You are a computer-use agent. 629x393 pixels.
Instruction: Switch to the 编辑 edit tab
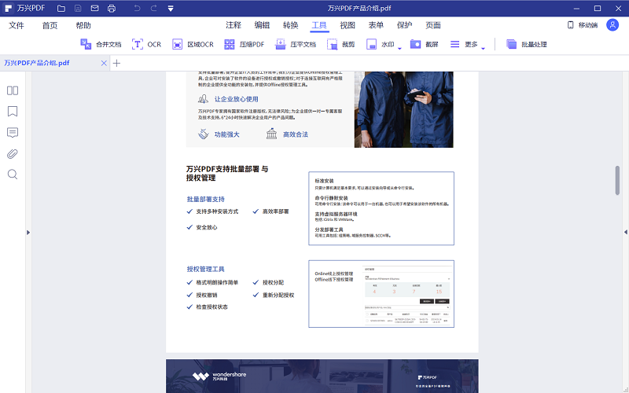[x=262, y=25]
